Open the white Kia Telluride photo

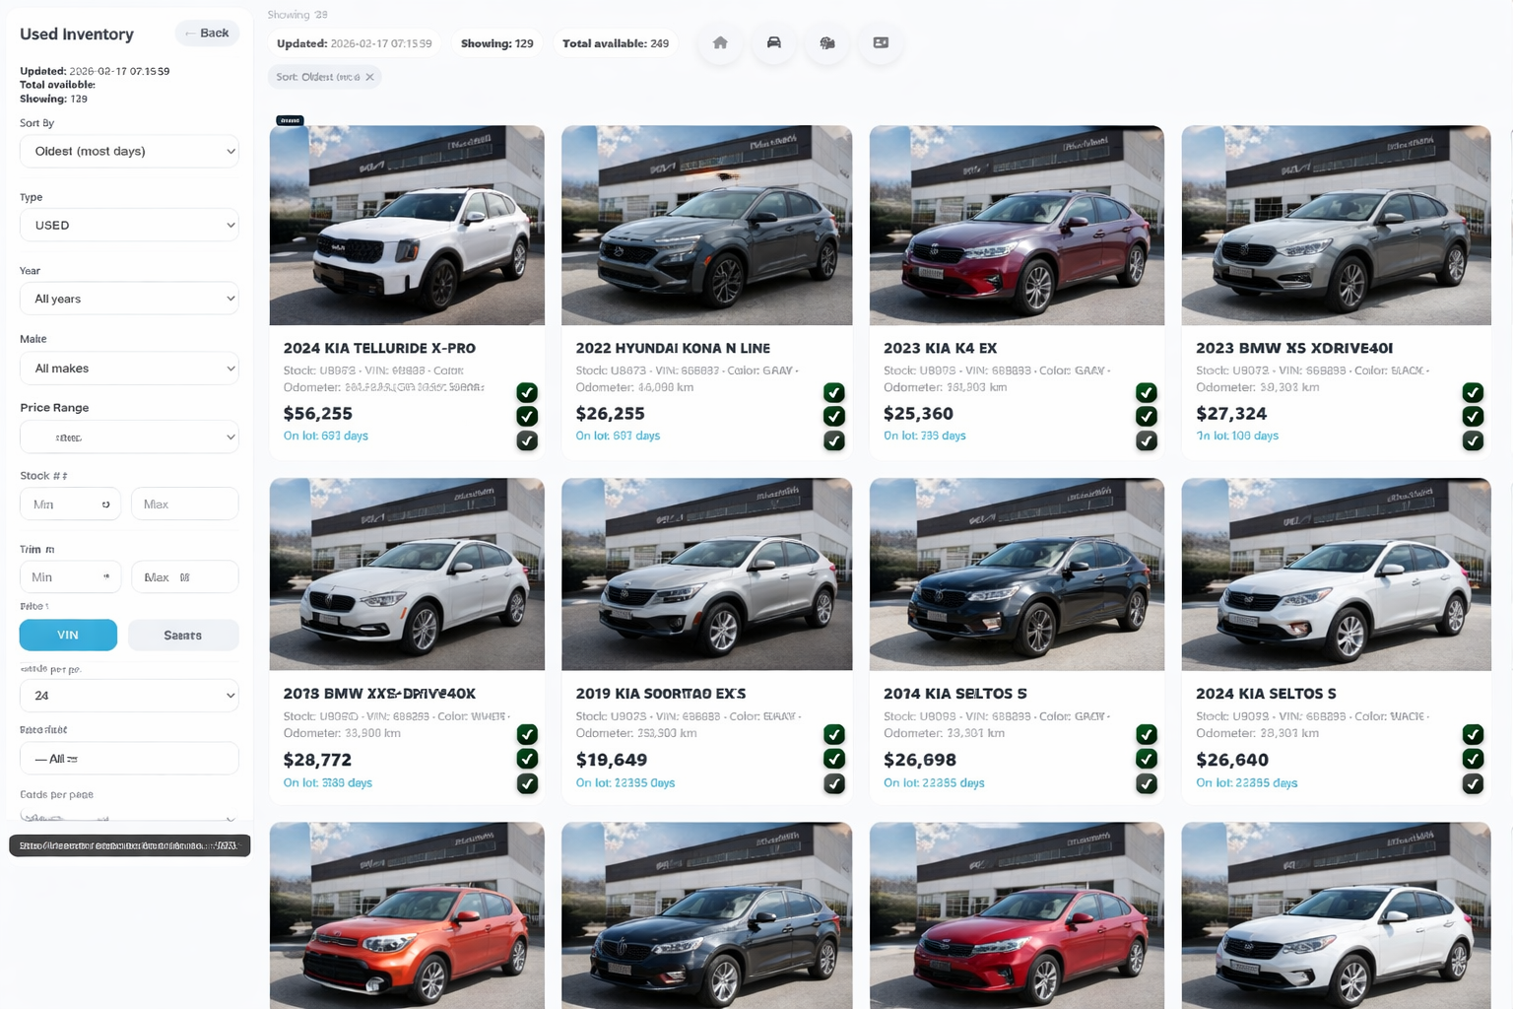[407, 225]
